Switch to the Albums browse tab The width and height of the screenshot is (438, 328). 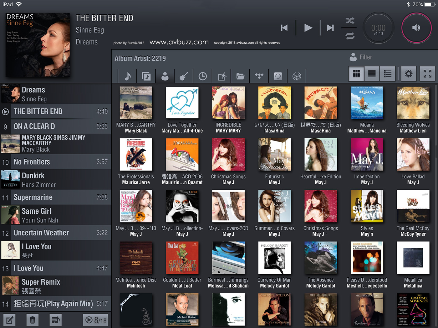click(x=146, y=76)
